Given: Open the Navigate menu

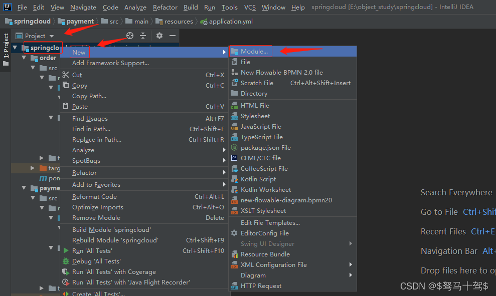Looking at the screenshot, I should point(83,7).
